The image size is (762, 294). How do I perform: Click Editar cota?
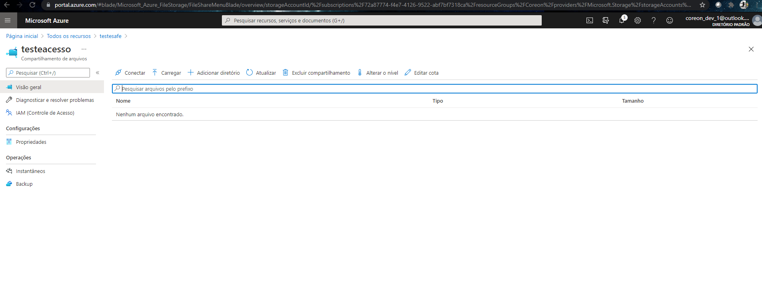(x=422, y=73)
